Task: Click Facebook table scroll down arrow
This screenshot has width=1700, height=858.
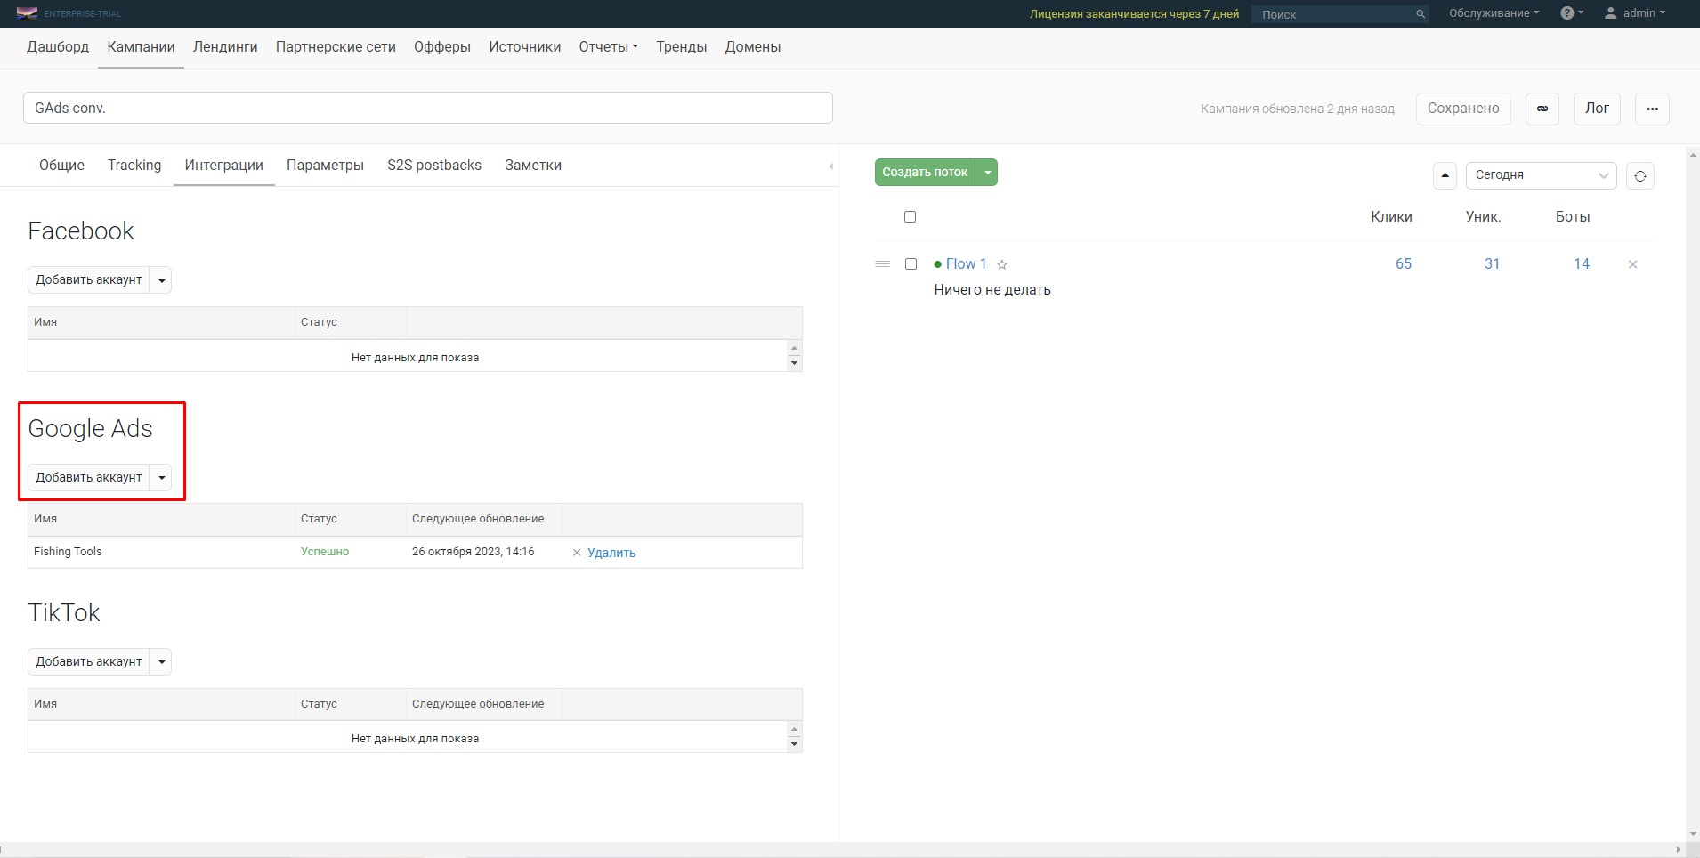Action: [x=795, y=364]
